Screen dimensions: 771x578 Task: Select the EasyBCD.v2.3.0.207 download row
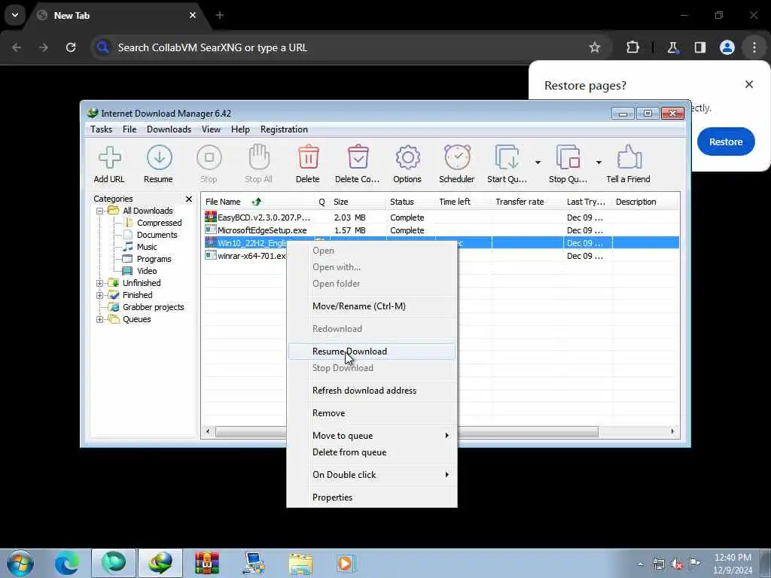(x=440, y=218)
